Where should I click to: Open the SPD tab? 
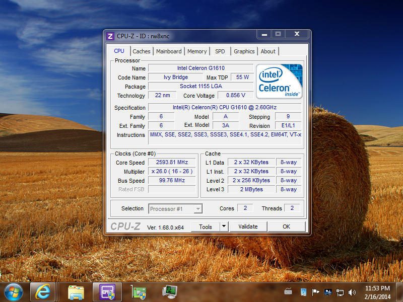pyautogui.click(x=220, y=51)
